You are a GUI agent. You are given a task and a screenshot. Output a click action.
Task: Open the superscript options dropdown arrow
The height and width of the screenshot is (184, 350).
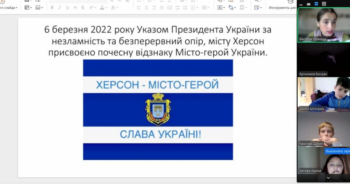(x=96, y=8)
